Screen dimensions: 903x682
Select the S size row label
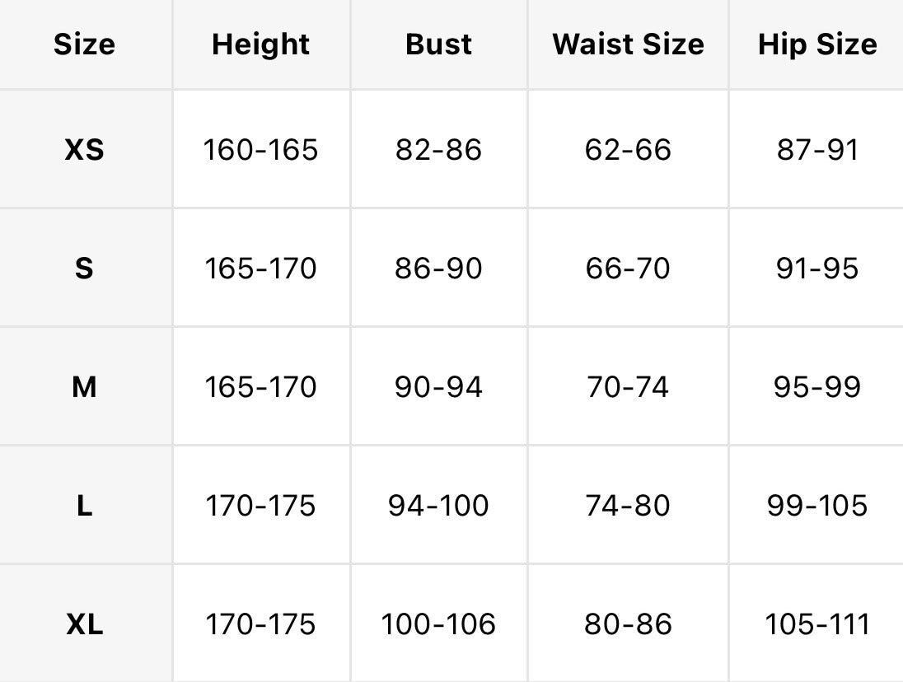point(85,269)
